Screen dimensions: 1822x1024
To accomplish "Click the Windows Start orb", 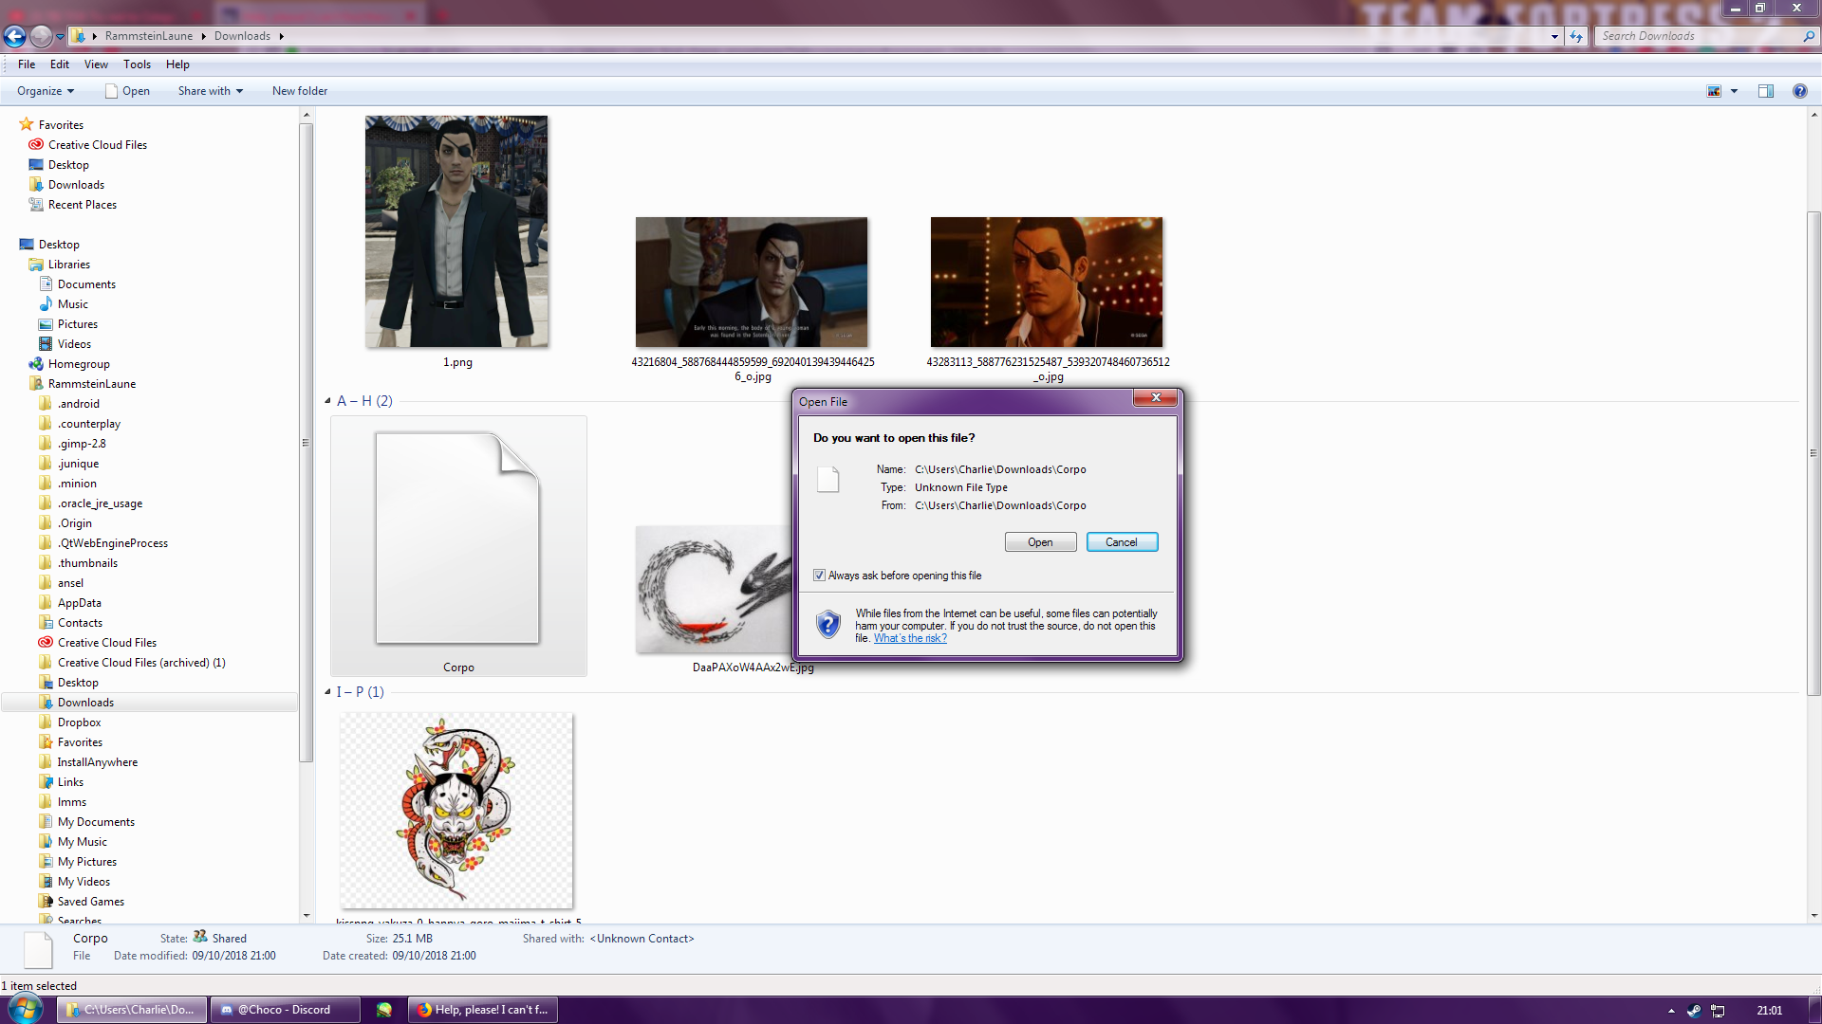I will tap(26, 1009).
